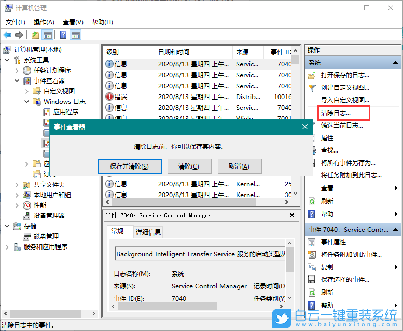Collapse the Windows 日志 node
This screenshot has height=331, width=403.
(27, 102)
